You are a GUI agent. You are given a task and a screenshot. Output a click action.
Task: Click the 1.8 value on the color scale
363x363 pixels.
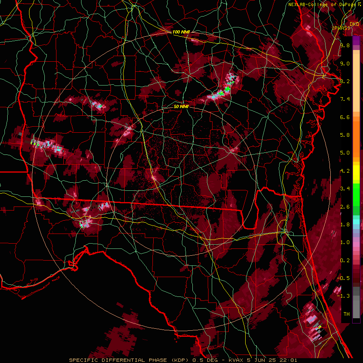pyautogui.click(x=345, y=225)
